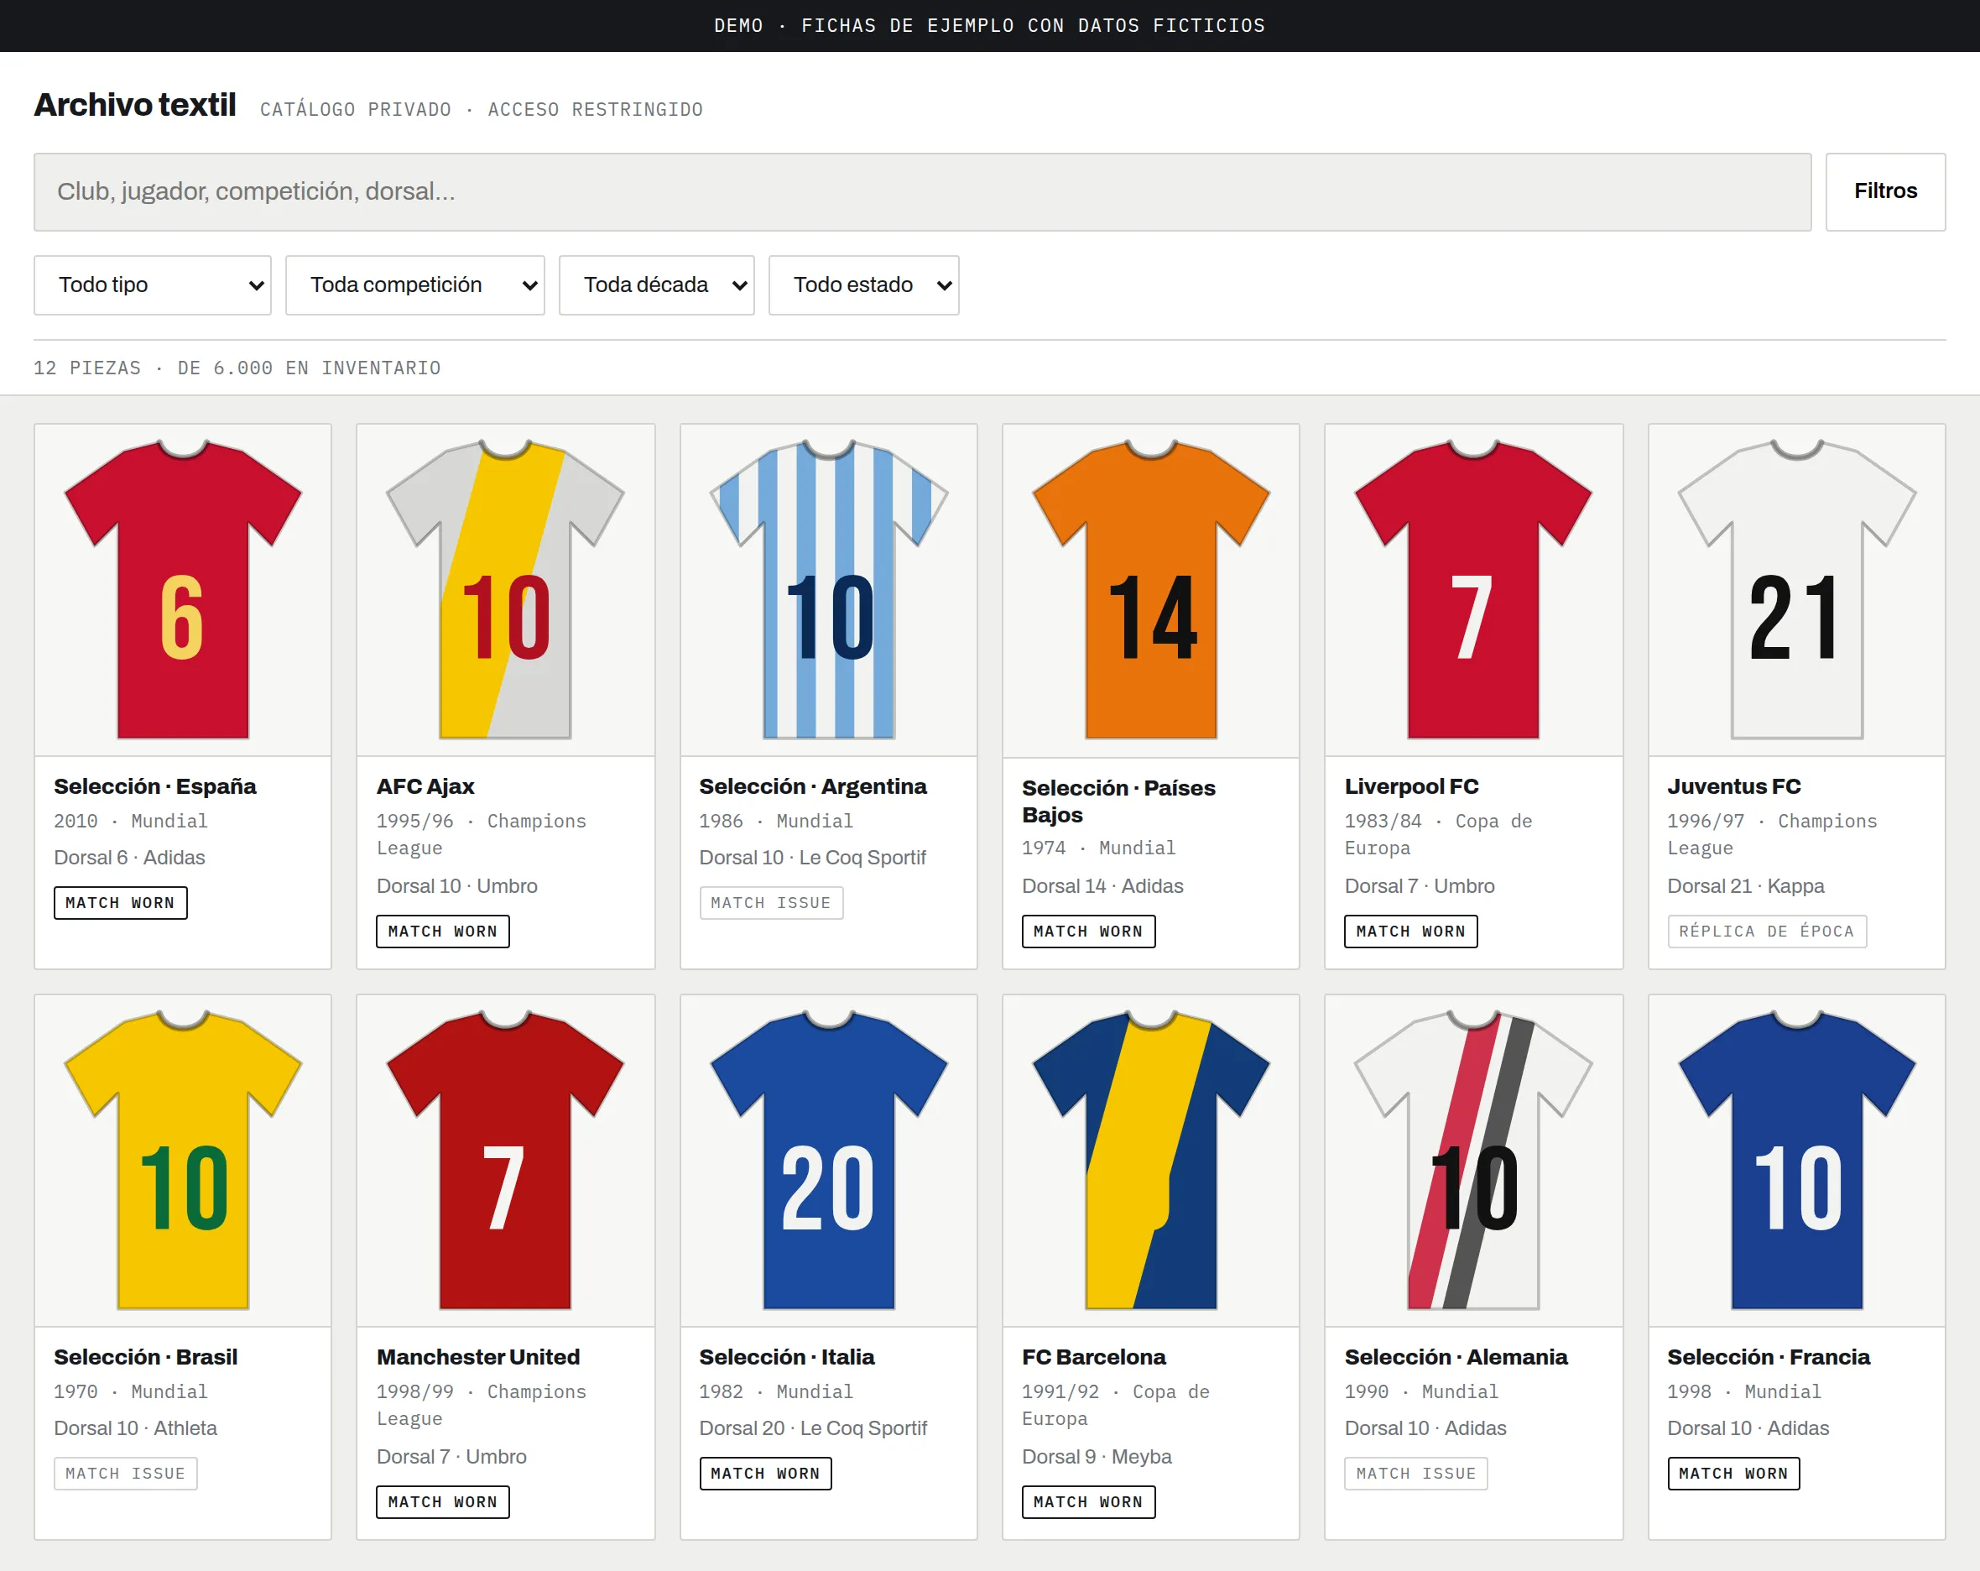Click the text 'Dorsal 14 · Adidas'
The image size is (1980, 1571).
[1102, 885]
